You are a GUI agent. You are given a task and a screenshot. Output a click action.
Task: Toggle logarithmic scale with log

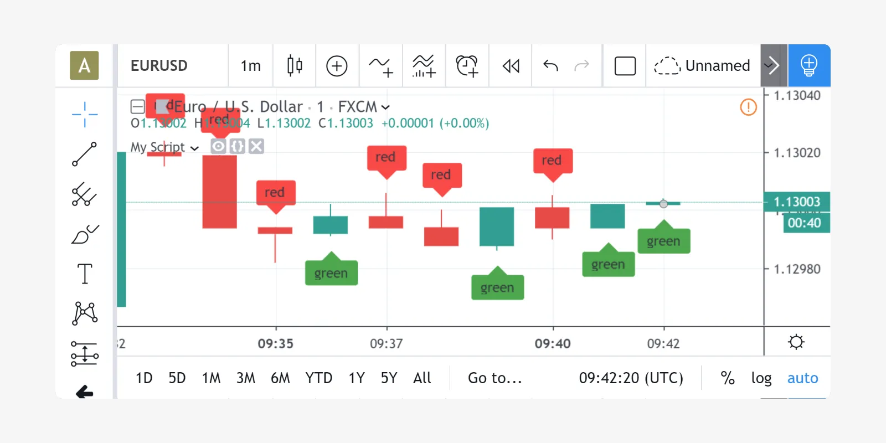pyautogui.click(x=761, y=378)
